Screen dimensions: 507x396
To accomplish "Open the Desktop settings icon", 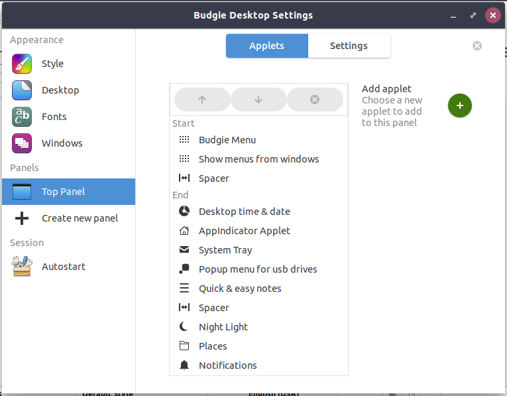I will coord(22,90).
